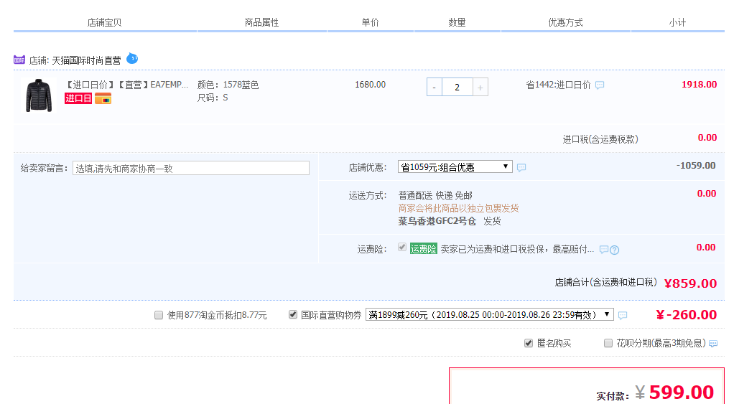Click the red 进口日 tag badge
This screenshot has height=404, width=734.
pos(78,98)
